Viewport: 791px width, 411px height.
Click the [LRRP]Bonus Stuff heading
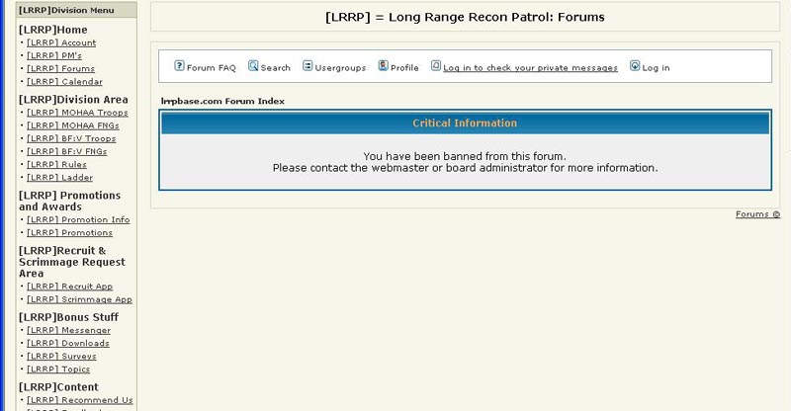click(68, 317)
